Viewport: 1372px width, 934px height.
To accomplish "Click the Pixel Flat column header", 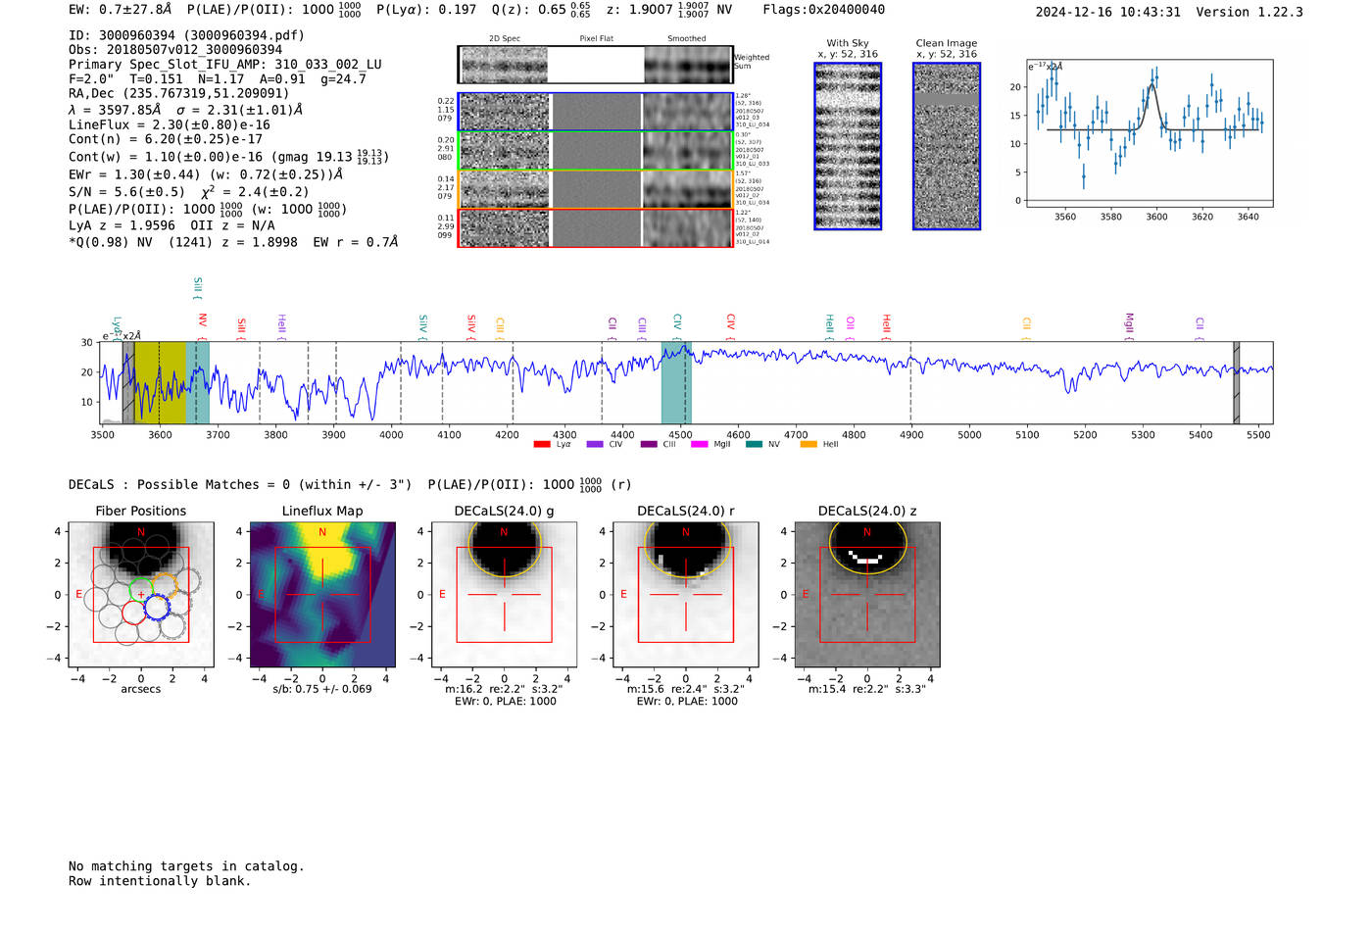I will pos(596,39).
